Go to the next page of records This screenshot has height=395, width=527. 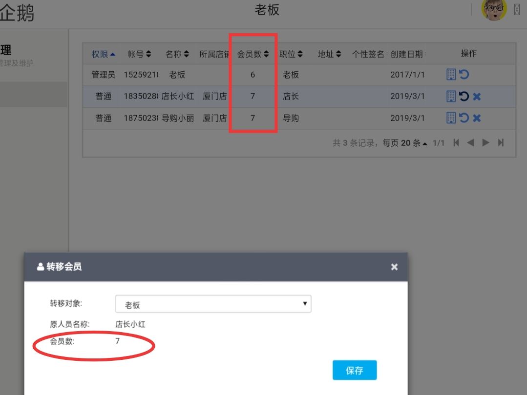coord(485,143)
